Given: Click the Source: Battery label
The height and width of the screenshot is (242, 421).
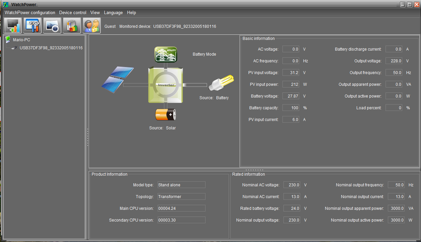Looking at the screenshot, I should (214, 98).
